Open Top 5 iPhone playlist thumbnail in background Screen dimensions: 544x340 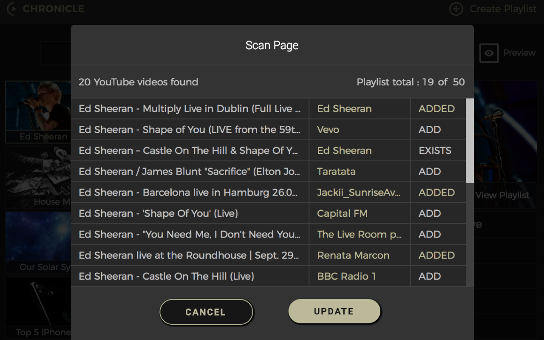[x=38, y=308]
